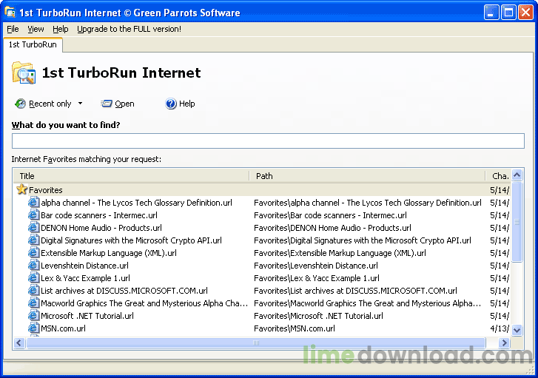Click Upgrade to the FULL version menu
Viewport: 538px width, 378px height.
(129, 29)
